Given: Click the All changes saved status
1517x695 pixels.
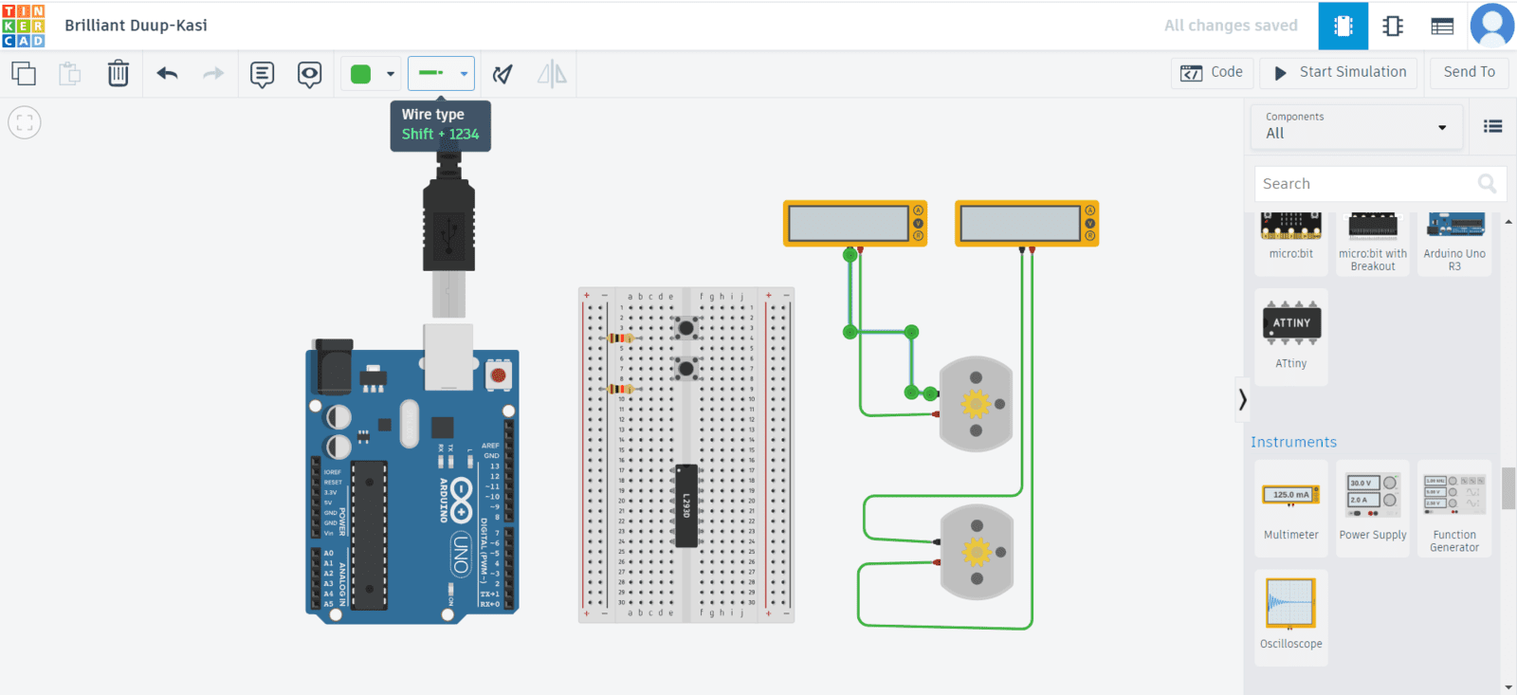Looking at the screenshot, I should coord(1231,26).
